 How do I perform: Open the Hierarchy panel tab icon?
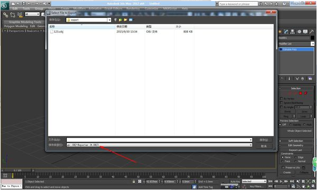pos(292,31)
